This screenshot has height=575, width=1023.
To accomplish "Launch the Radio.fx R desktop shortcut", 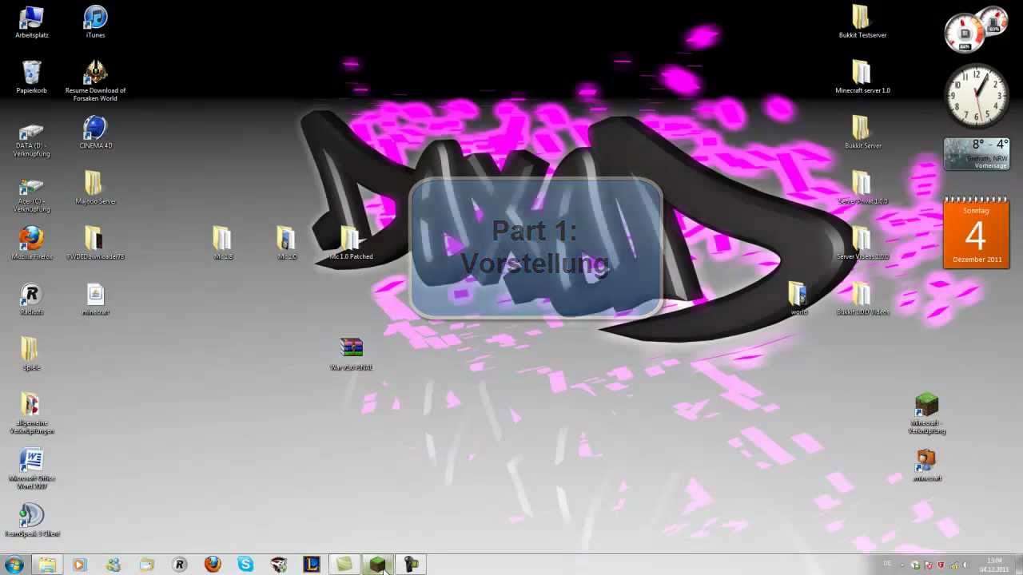I will tap(32, 299).
